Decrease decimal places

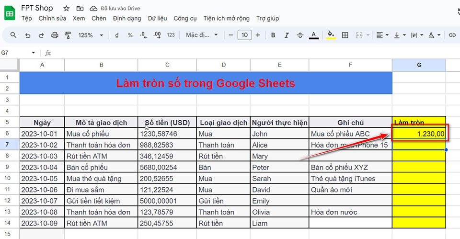click(x=143, y=35)
